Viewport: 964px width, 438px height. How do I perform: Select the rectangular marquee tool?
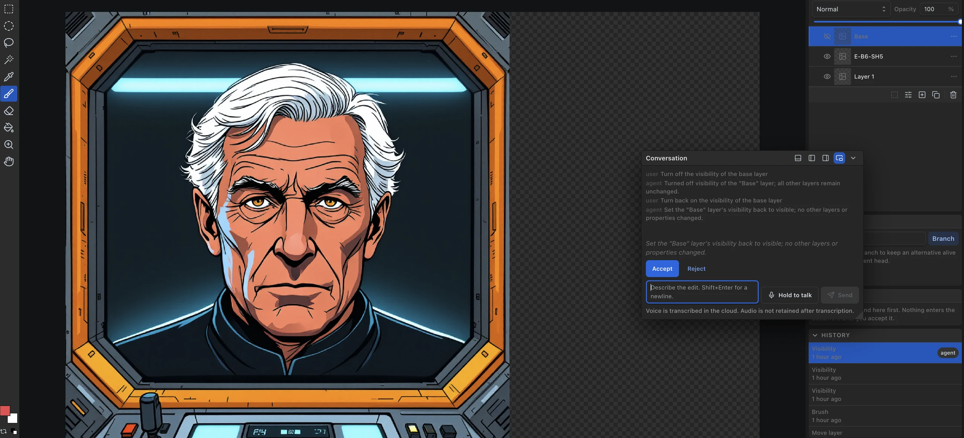(9, 9)
